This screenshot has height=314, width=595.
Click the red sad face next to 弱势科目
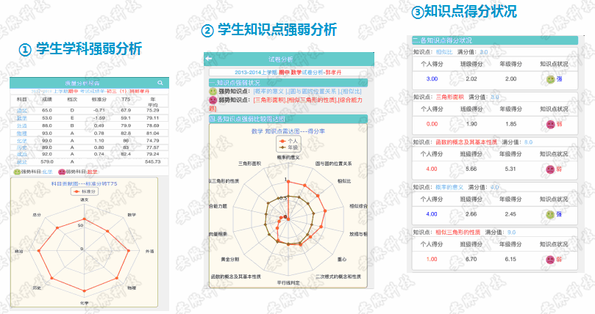(x=60, y=171)
